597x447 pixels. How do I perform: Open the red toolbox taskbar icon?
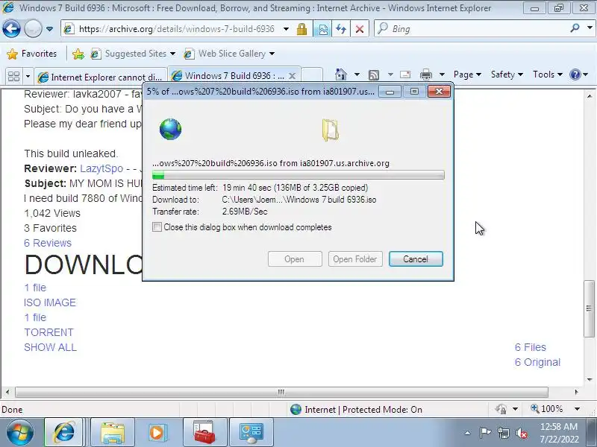click(x=204, y=433)
